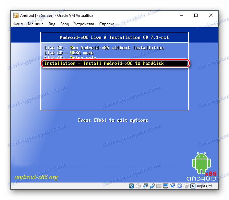This screenshot has width=229, height=200.
Task: Open the Справка menu
Action: (x=107, y=24)
